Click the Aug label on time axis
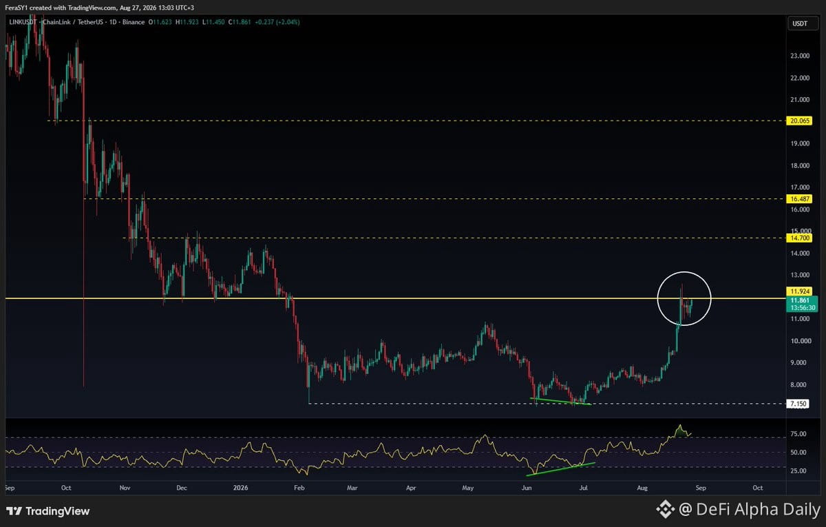Screen dimensions: 826x527 [x=643, y=488]
